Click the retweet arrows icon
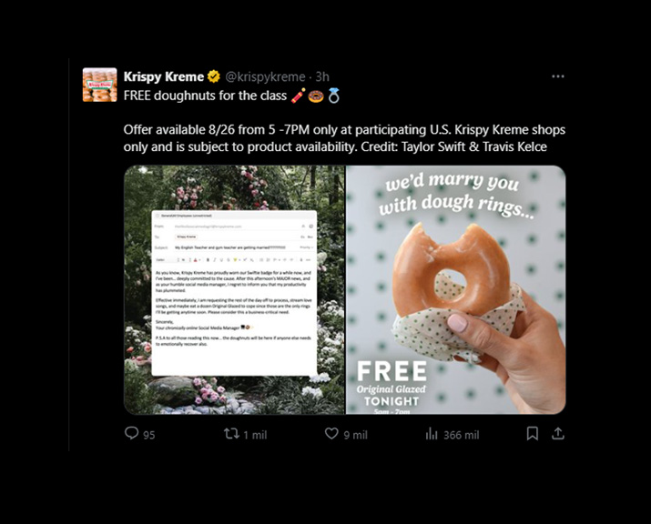This screenshot has width=651, height=524. pyautogui.click(x=231, y=434)
